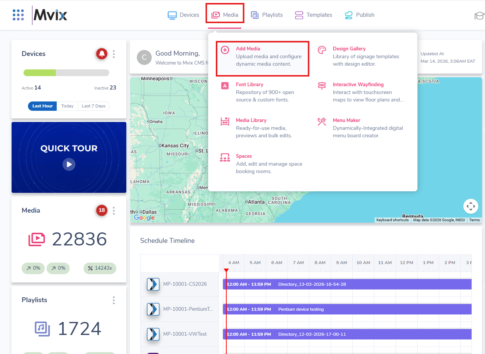
Task: Select the MP-10001-CS2026 device row
Action: [180, 284]
